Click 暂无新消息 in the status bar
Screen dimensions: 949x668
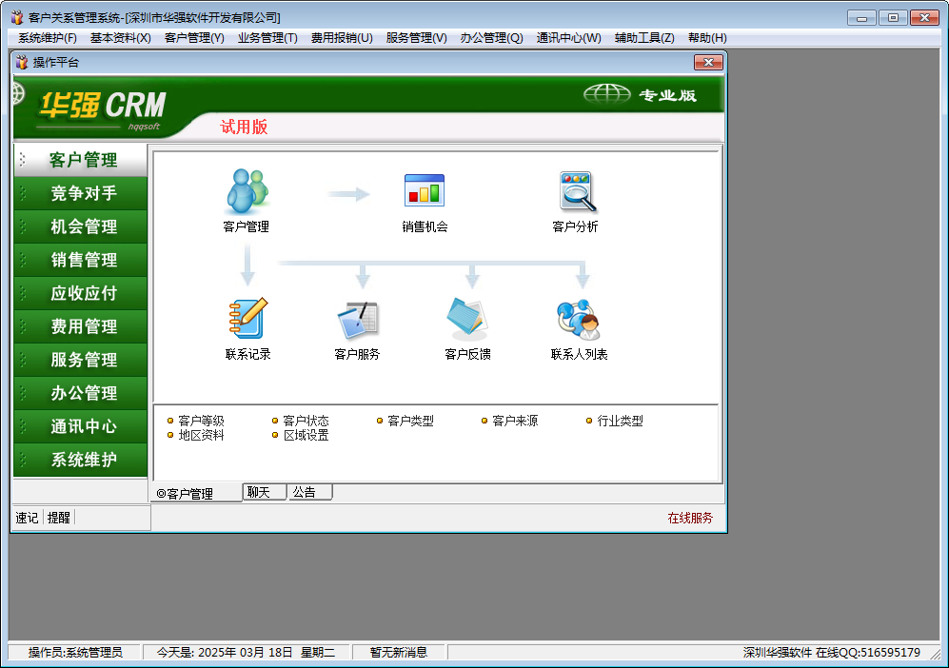(x=399, y=652)
